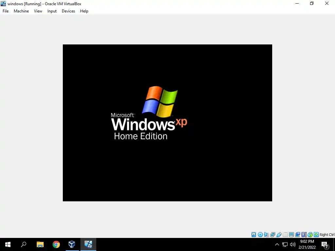Click the USB devices status icon
The image size is (335, 251).
279,235
